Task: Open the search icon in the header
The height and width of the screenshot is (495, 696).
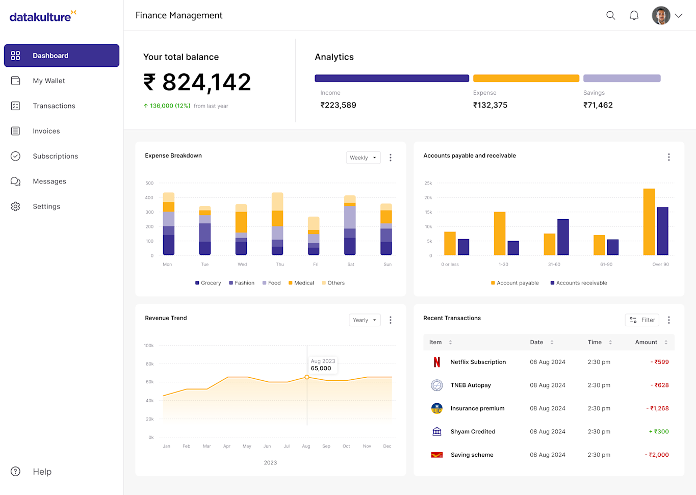Action: pyautogui.click(x=610, y=15)
